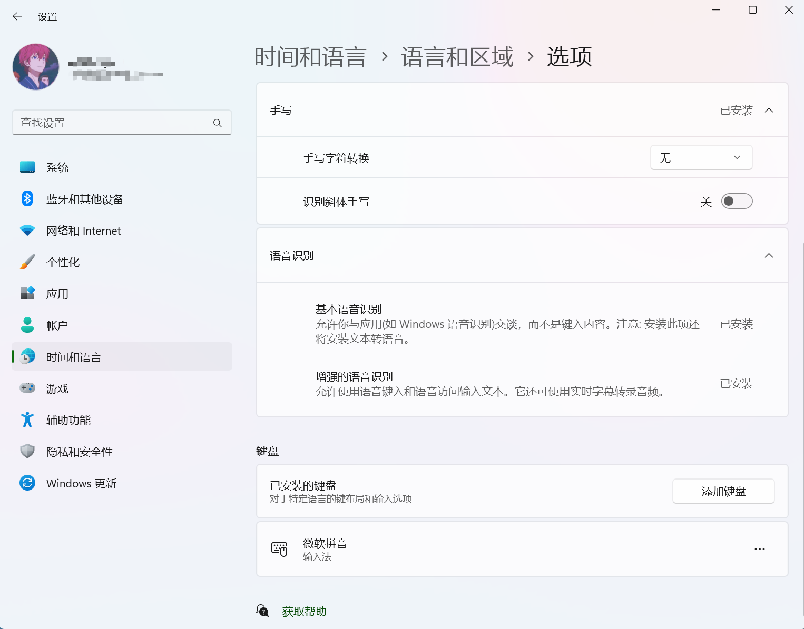
Task: Click 已安装 status beside 增强的语音识别
Action: coord(737,384)
